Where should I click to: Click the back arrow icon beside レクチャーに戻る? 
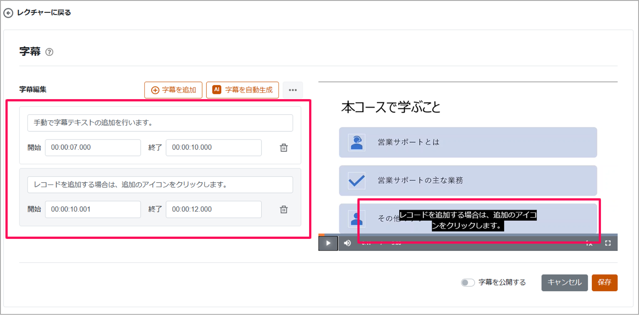point(8,13)
